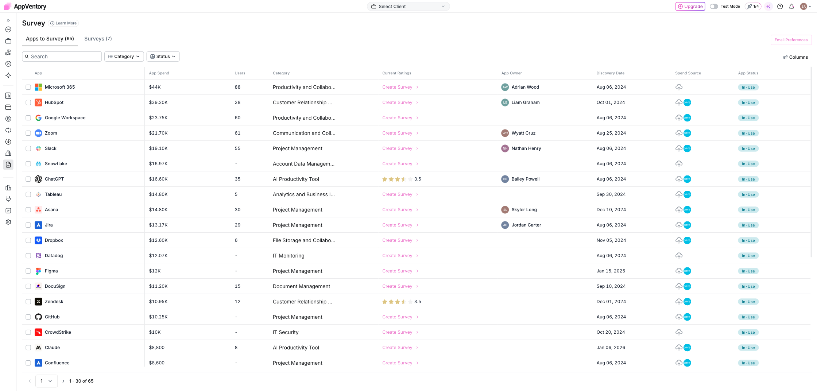Expand the sidebar with double-chevron icon
This screenshot has height=391, width=817.
point(8,20)
